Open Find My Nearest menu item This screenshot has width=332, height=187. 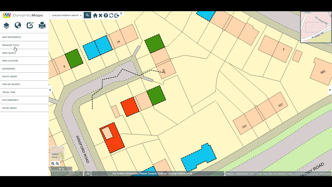(x=24, y=84)
